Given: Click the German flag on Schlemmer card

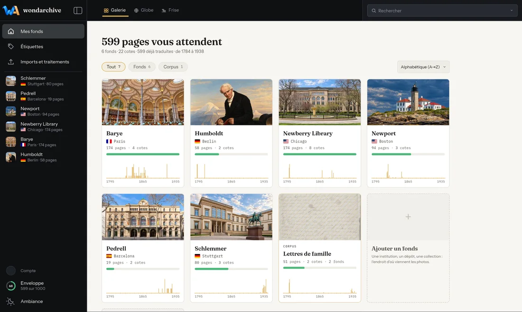Looking at the screenshot, I should [x=197, y=256].
